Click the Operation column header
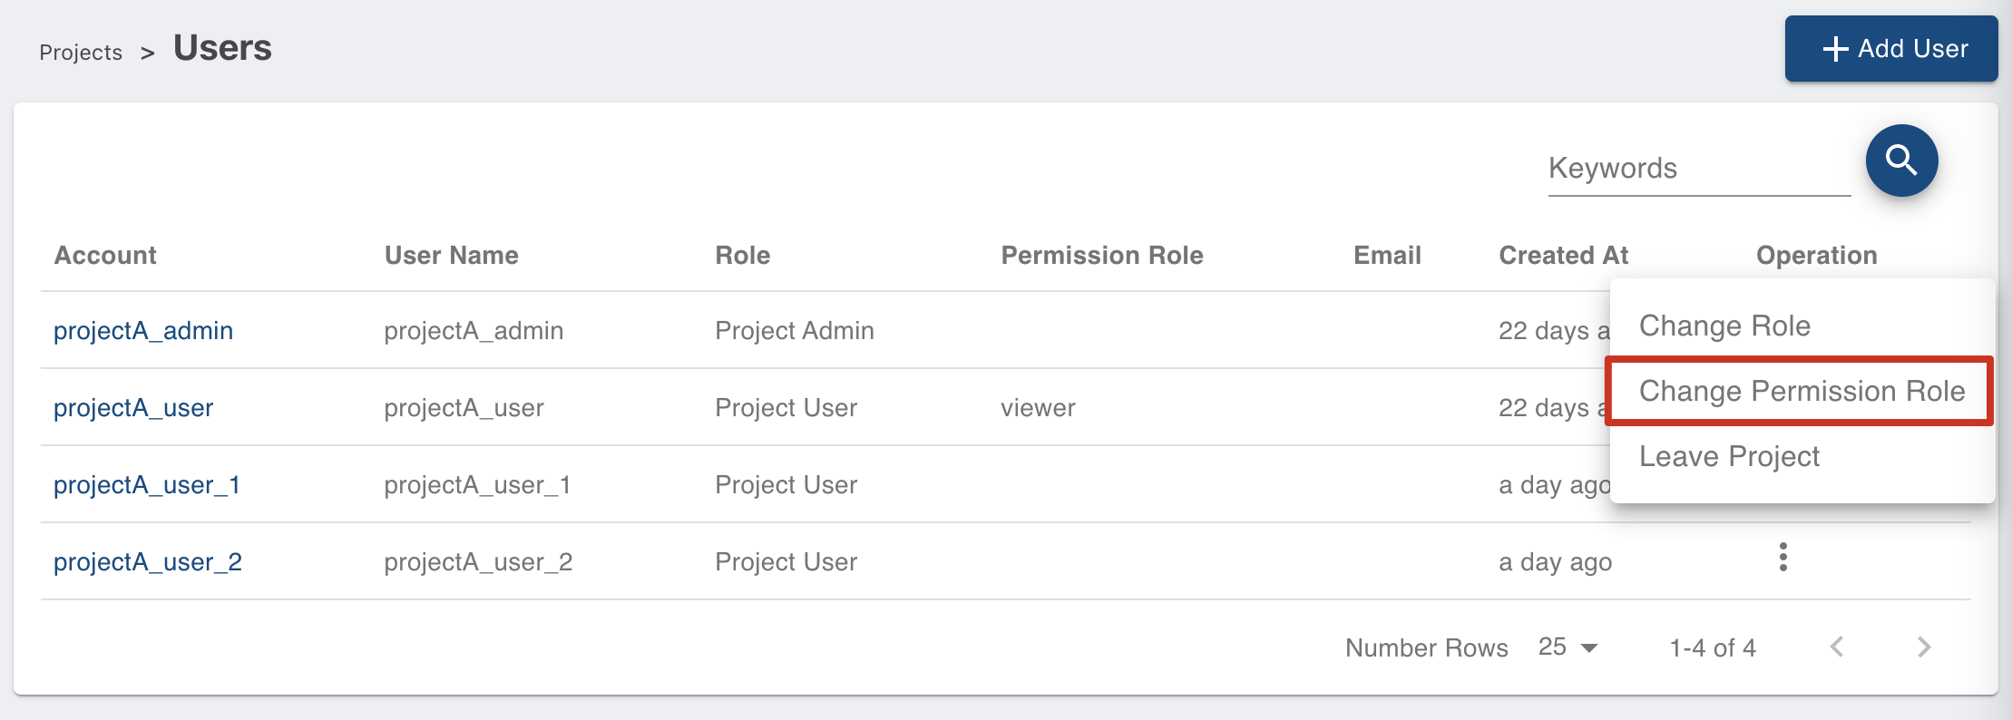Image resolution: width=2012 pixels, height=720 pixels. click(1817, 256)
